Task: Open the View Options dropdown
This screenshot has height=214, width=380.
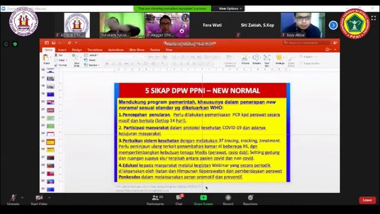Action: pos(230,8)
